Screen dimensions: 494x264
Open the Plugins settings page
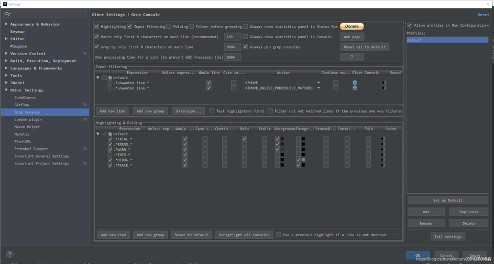pos(18,46)
